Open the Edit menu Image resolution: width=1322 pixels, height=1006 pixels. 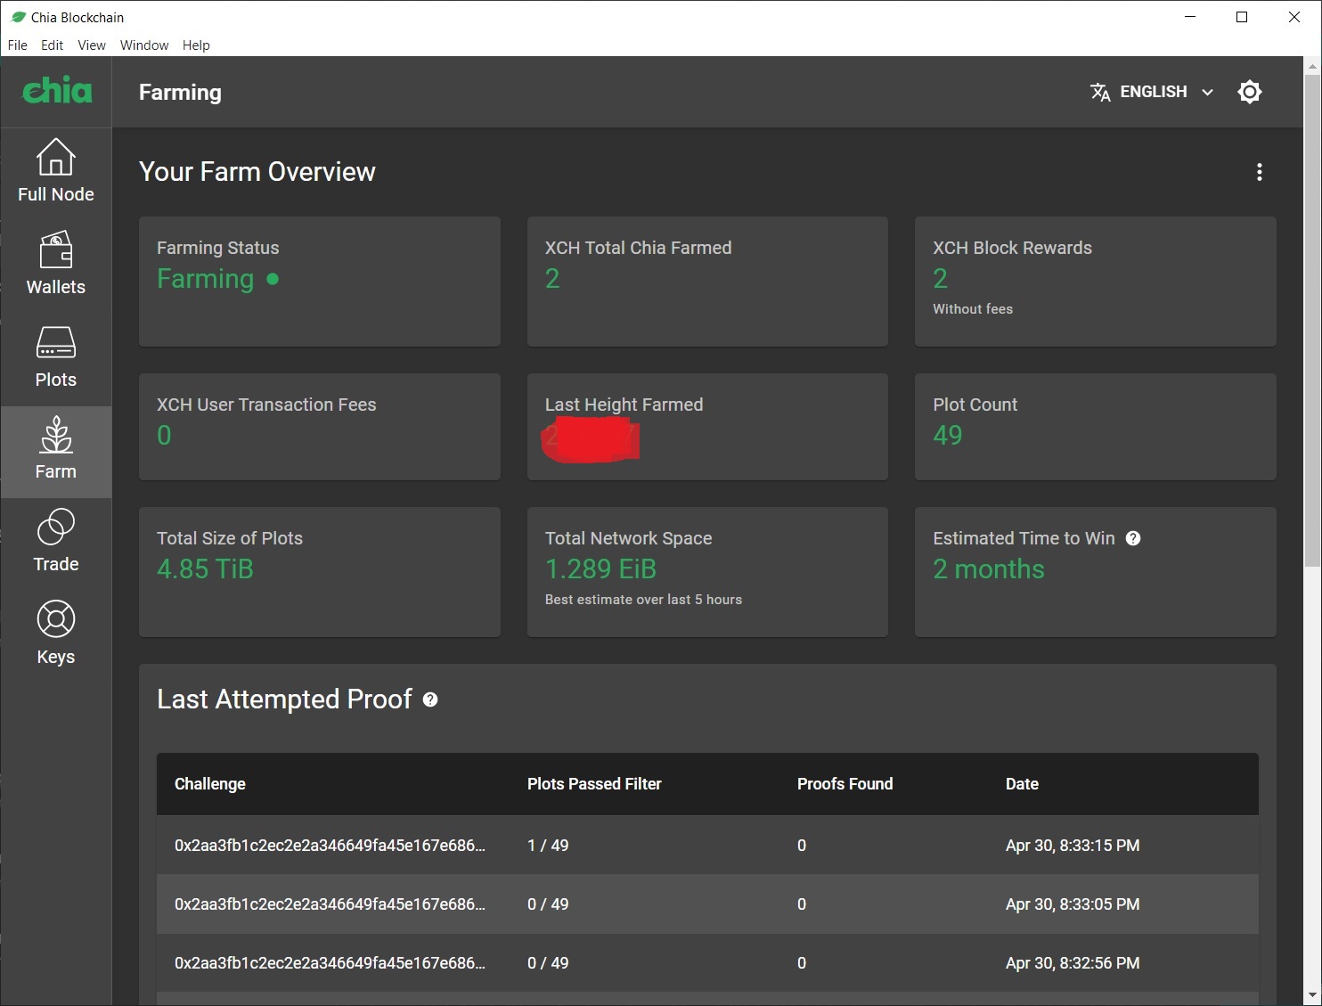pyautogui.click(x=52, y=45)
